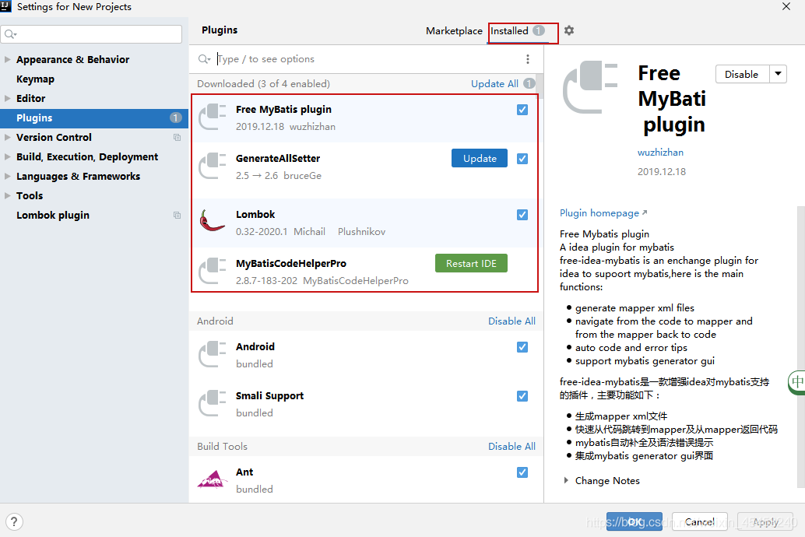Click the MyBatisCodeHelperPro plugin icon
The height and width of the screenshot is (537, 805).
click(x=213, y=271)
